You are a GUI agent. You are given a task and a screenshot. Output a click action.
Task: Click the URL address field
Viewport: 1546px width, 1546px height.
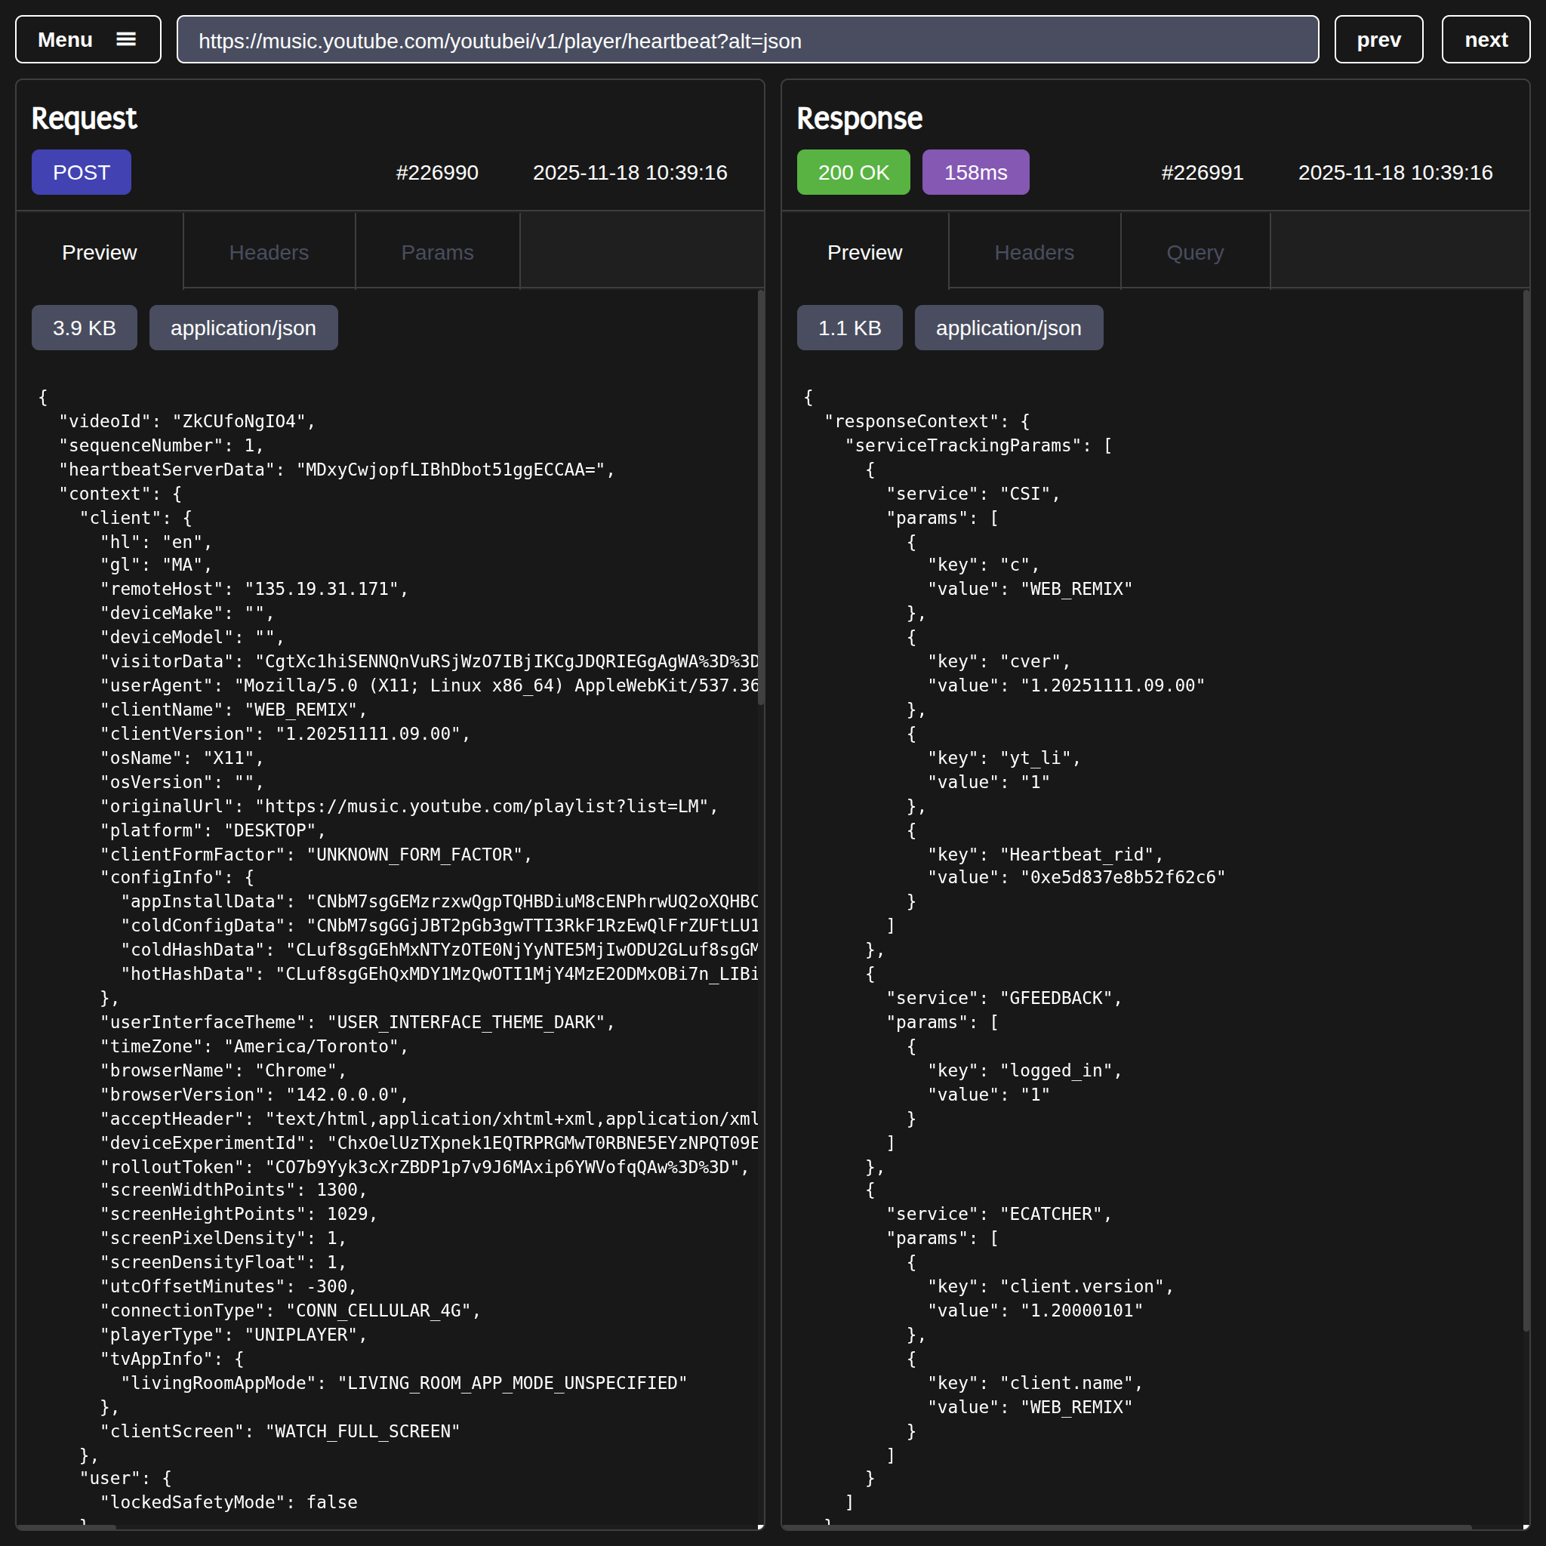747,40
